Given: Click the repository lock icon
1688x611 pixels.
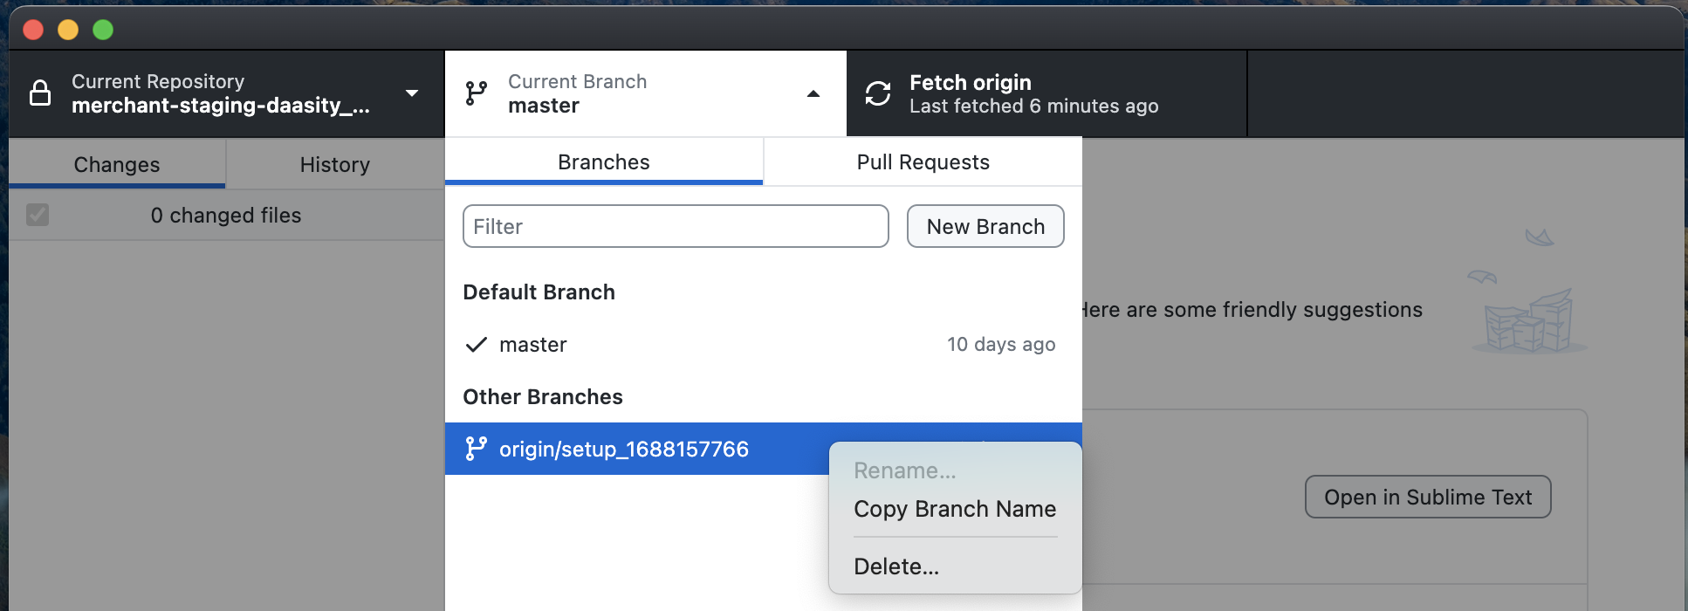Looking at the screenshot, I should click(x=40, y=93).
